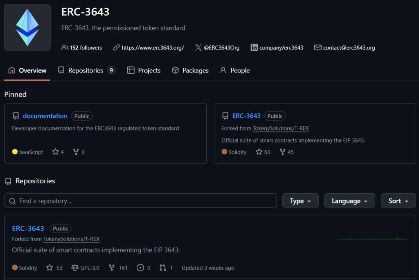Go to the People tab

pos(235,70)
